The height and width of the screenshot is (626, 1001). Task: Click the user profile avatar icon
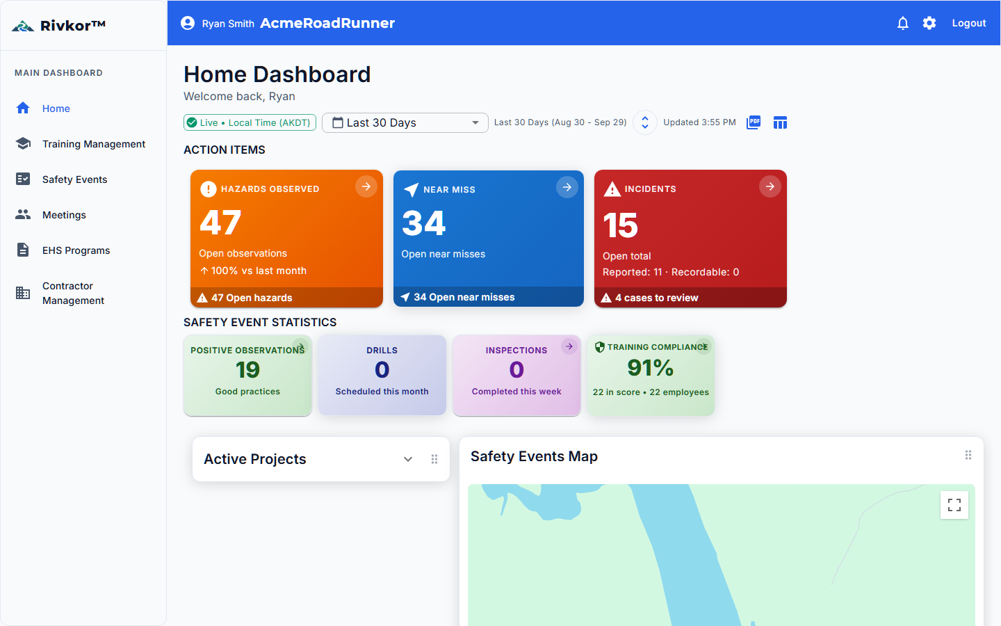point(188,23)
